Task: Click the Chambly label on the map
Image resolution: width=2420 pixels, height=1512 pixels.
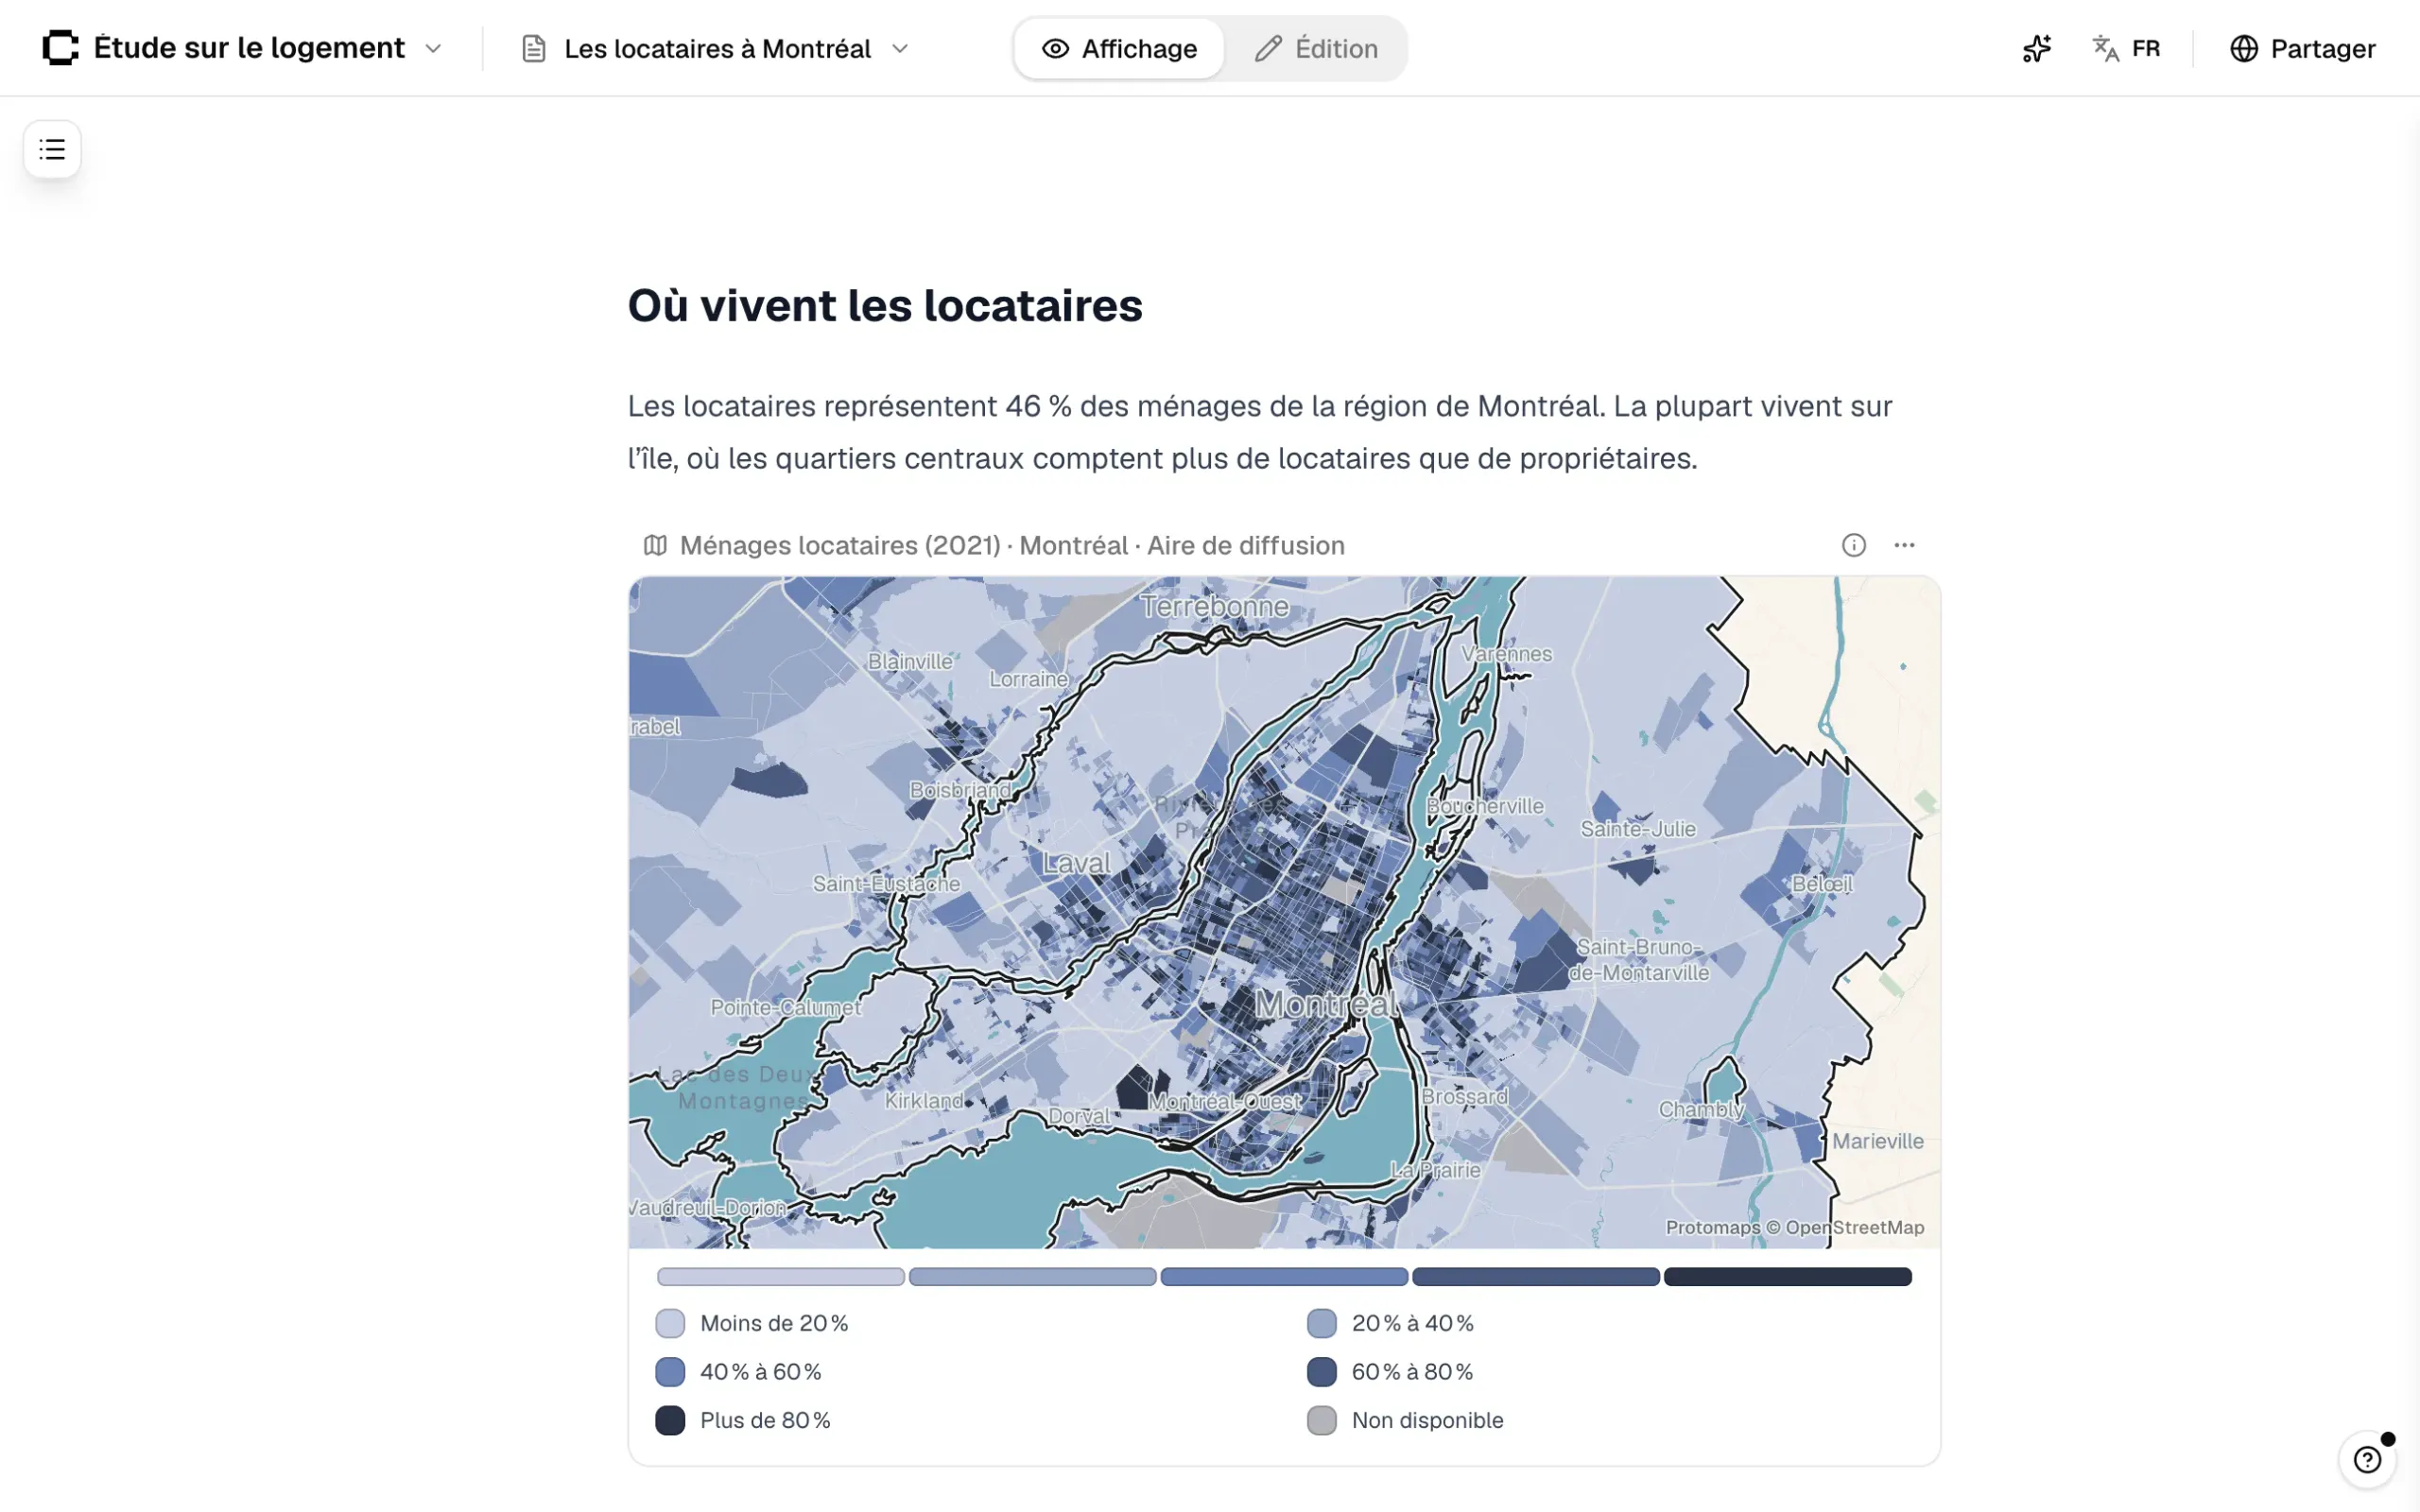Action: click(x=1701, y=1109)
